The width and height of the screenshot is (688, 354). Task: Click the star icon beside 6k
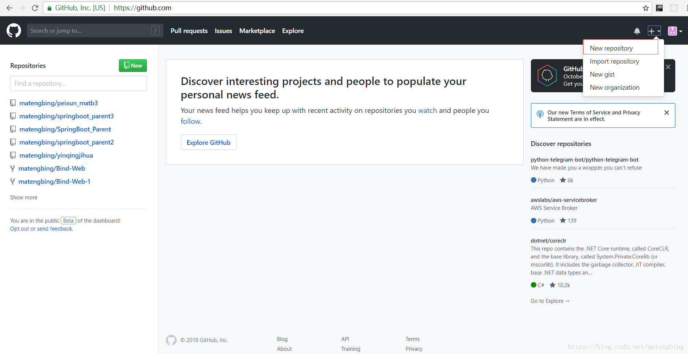[x=563, y=180]
